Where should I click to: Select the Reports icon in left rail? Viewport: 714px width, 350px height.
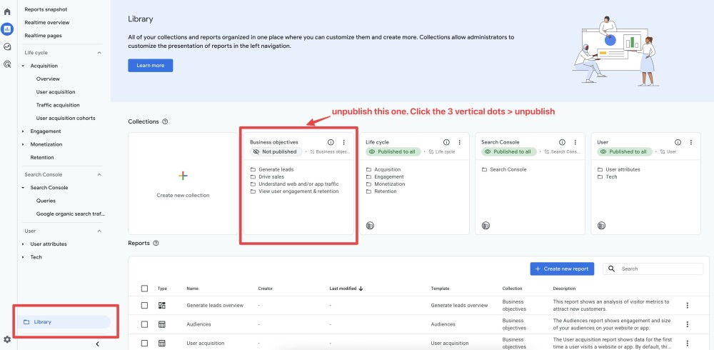7,29
